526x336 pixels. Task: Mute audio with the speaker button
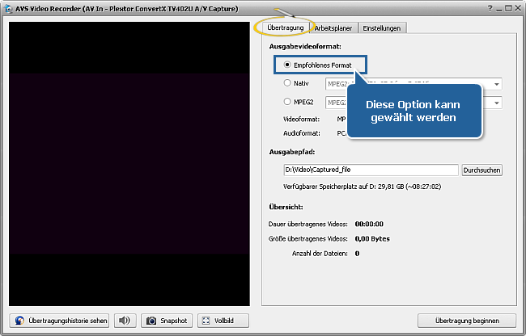(125, 321)
